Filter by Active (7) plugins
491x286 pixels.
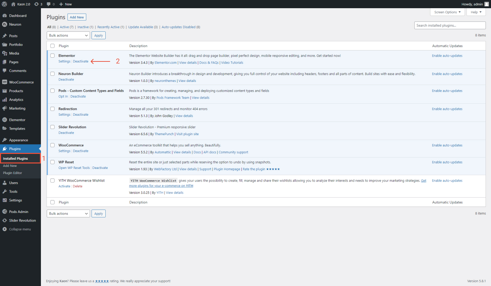pyautogui.click(x=66, y=27)
